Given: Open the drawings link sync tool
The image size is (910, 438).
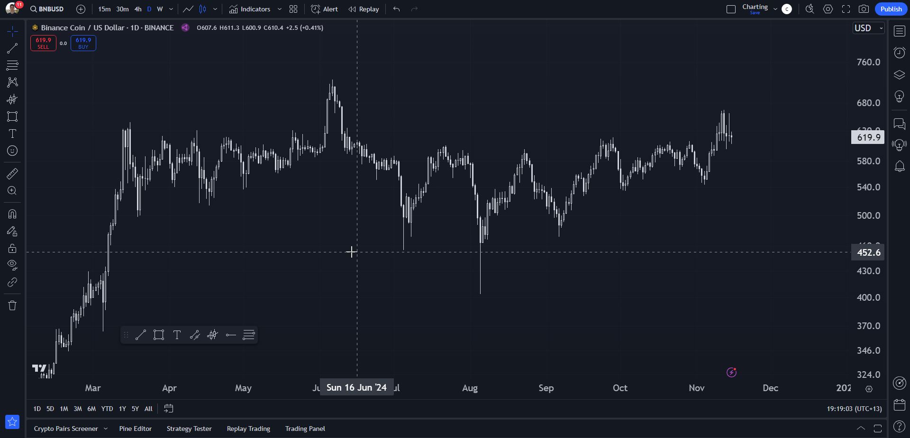Looking at the screenshot, I should [12, 282].
